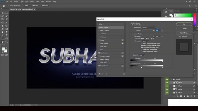Select the Zoom magnifier tool
This screenshot has height=111, width=198.
[x=6, y=42]
